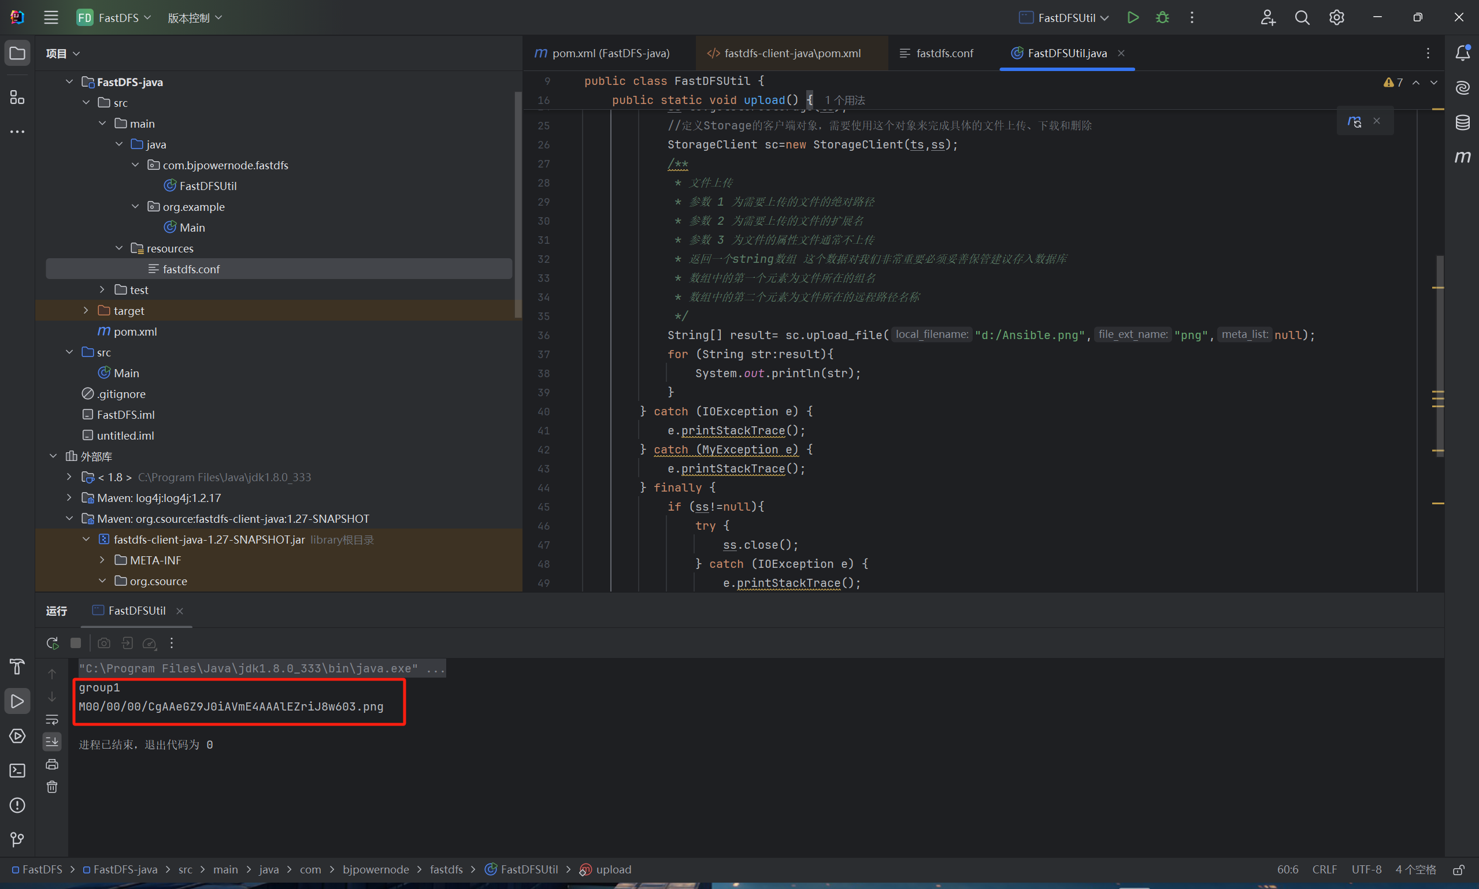The width and height of the screenshot is (1479, 889).
Task: Switch to pom.xml (FastDFS-java) tab
Action: pos(602,53)
